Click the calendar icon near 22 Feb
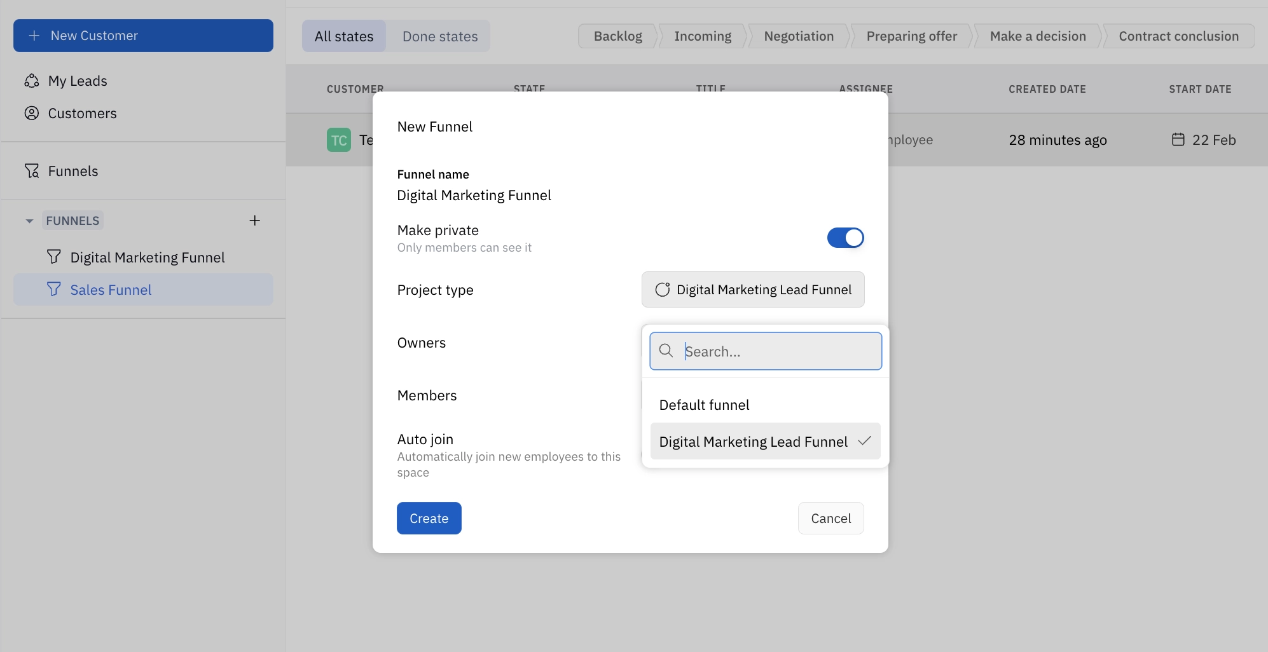This screenshot has width=1268, height=652. (x=1178, y=139)
